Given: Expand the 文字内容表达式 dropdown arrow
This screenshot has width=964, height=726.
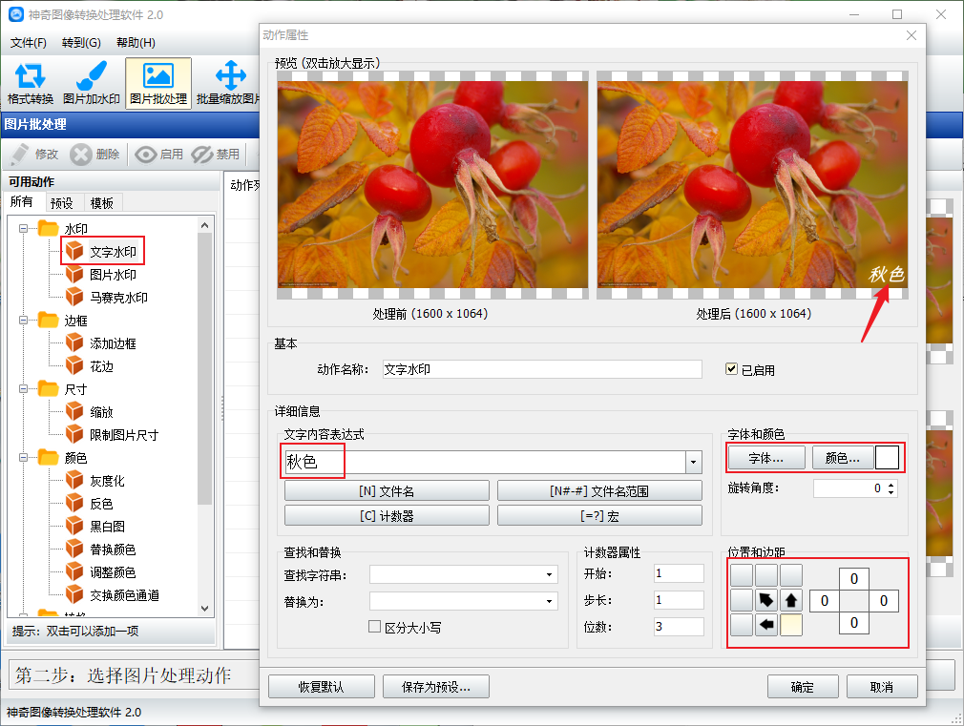Looking at the screenshot, I should coord(694,463).
